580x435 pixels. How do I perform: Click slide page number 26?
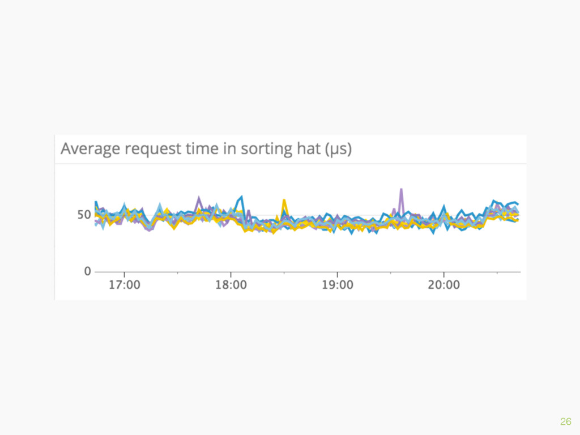pos(566,421)
